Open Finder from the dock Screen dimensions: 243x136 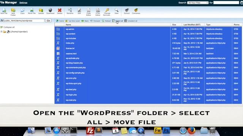point(31,130)
